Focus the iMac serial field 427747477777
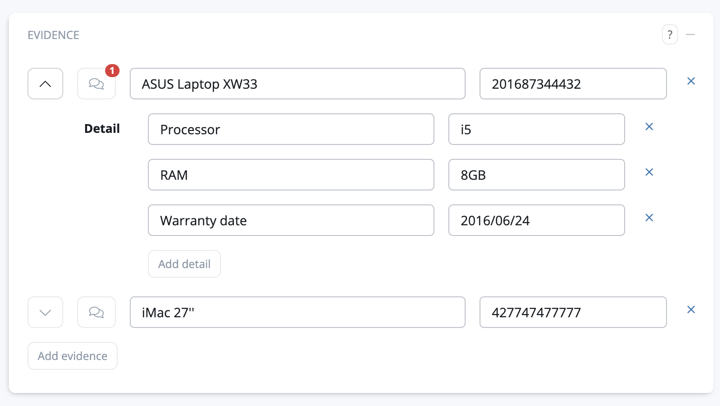Screen dimensions: 720x406 point(573,312)
